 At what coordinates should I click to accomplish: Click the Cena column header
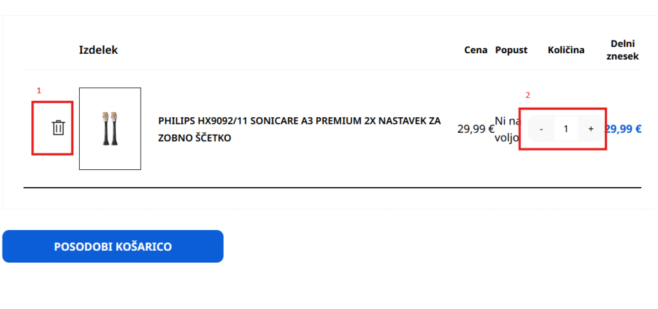476,50
